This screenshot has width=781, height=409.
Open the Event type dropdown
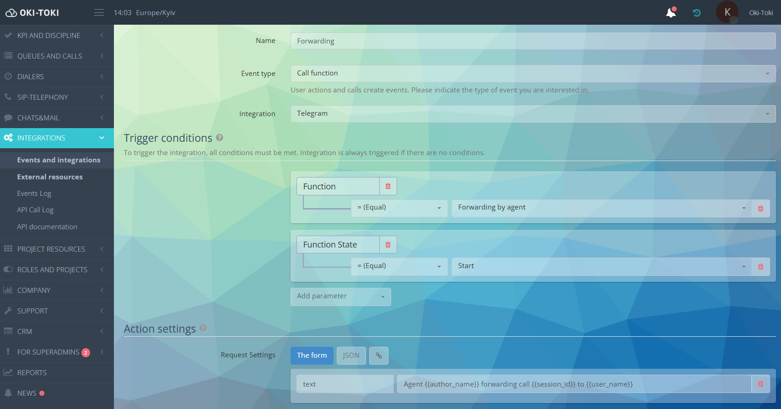[533, 73]
